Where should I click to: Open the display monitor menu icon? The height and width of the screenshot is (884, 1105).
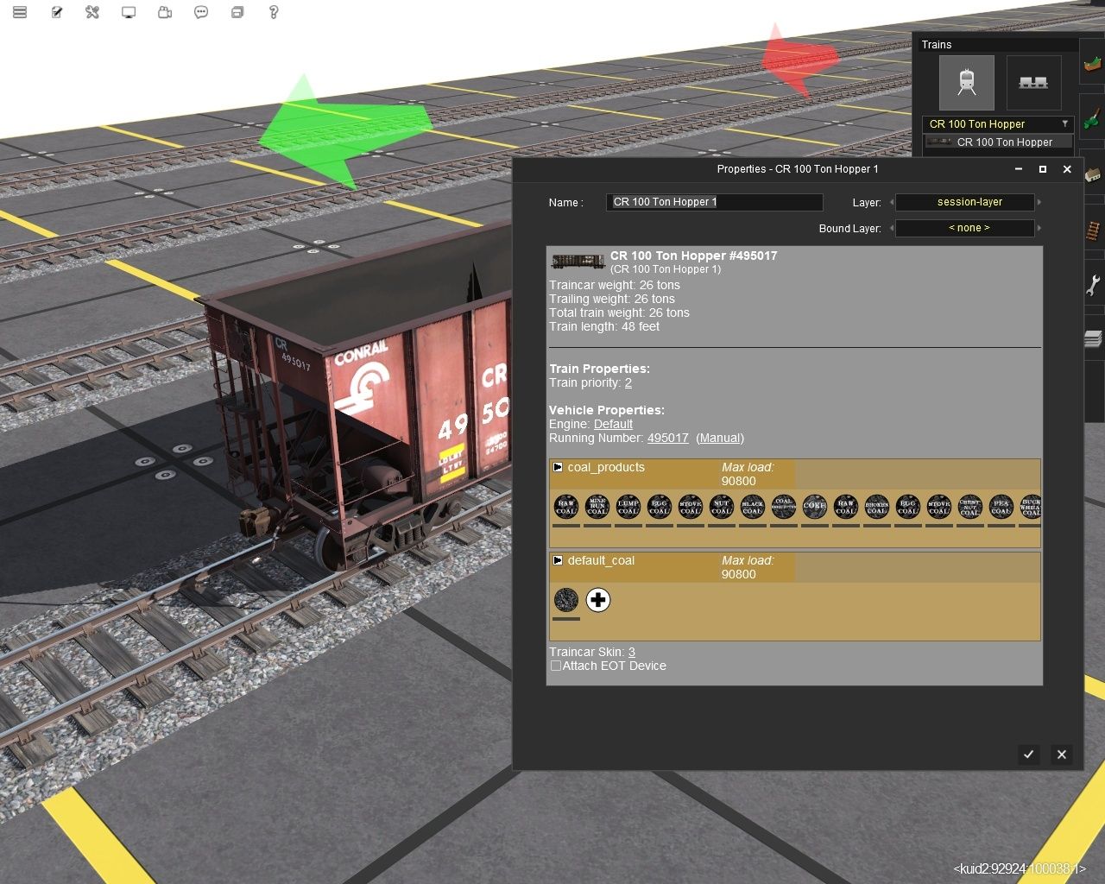pos(129,12)
